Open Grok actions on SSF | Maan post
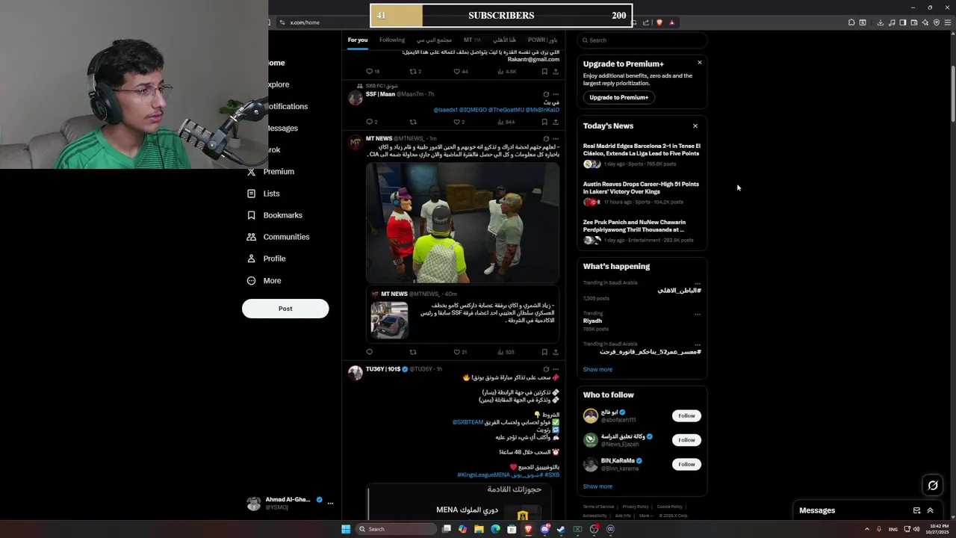 [x=546, y=95]
